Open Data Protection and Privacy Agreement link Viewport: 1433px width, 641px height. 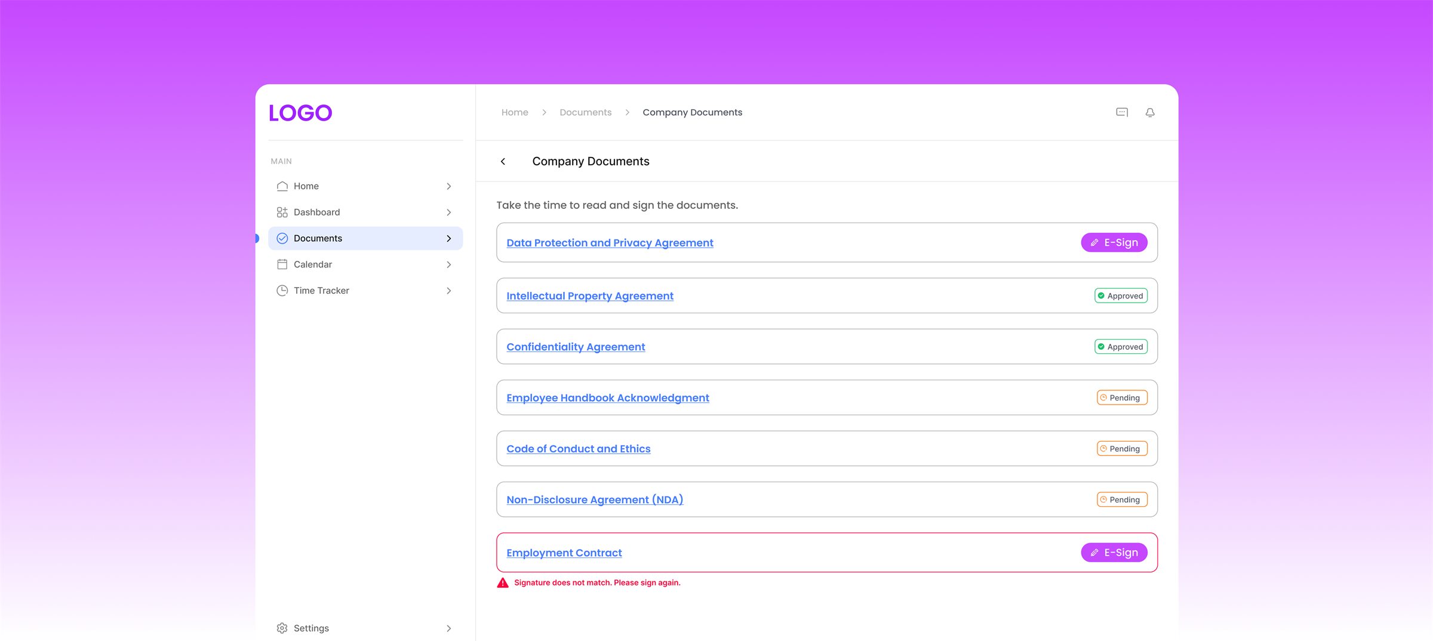[610, 243]
